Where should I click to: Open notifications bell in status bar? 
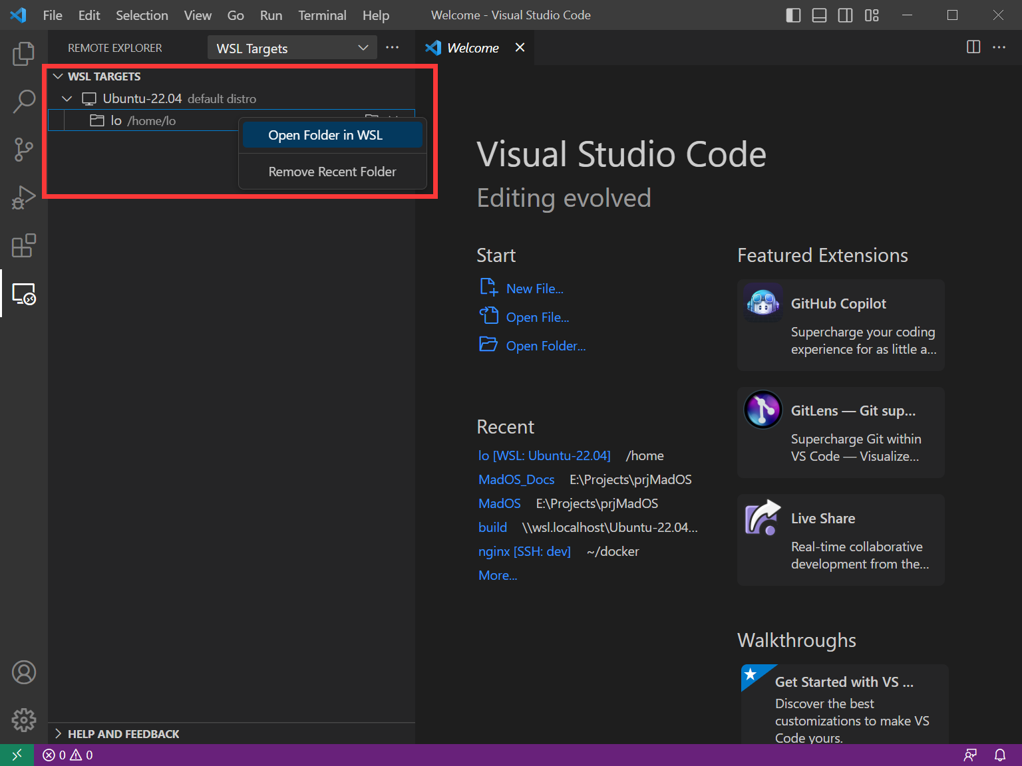[1000, 755]
